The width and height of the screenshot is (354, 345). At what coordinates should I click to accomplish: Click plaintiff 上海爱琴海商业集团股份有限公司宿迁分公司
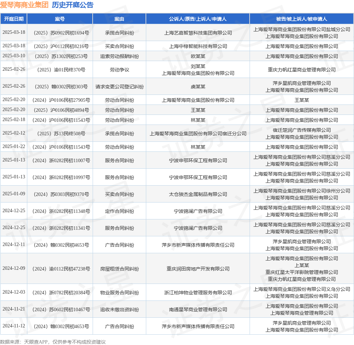(x=198, y=134)
